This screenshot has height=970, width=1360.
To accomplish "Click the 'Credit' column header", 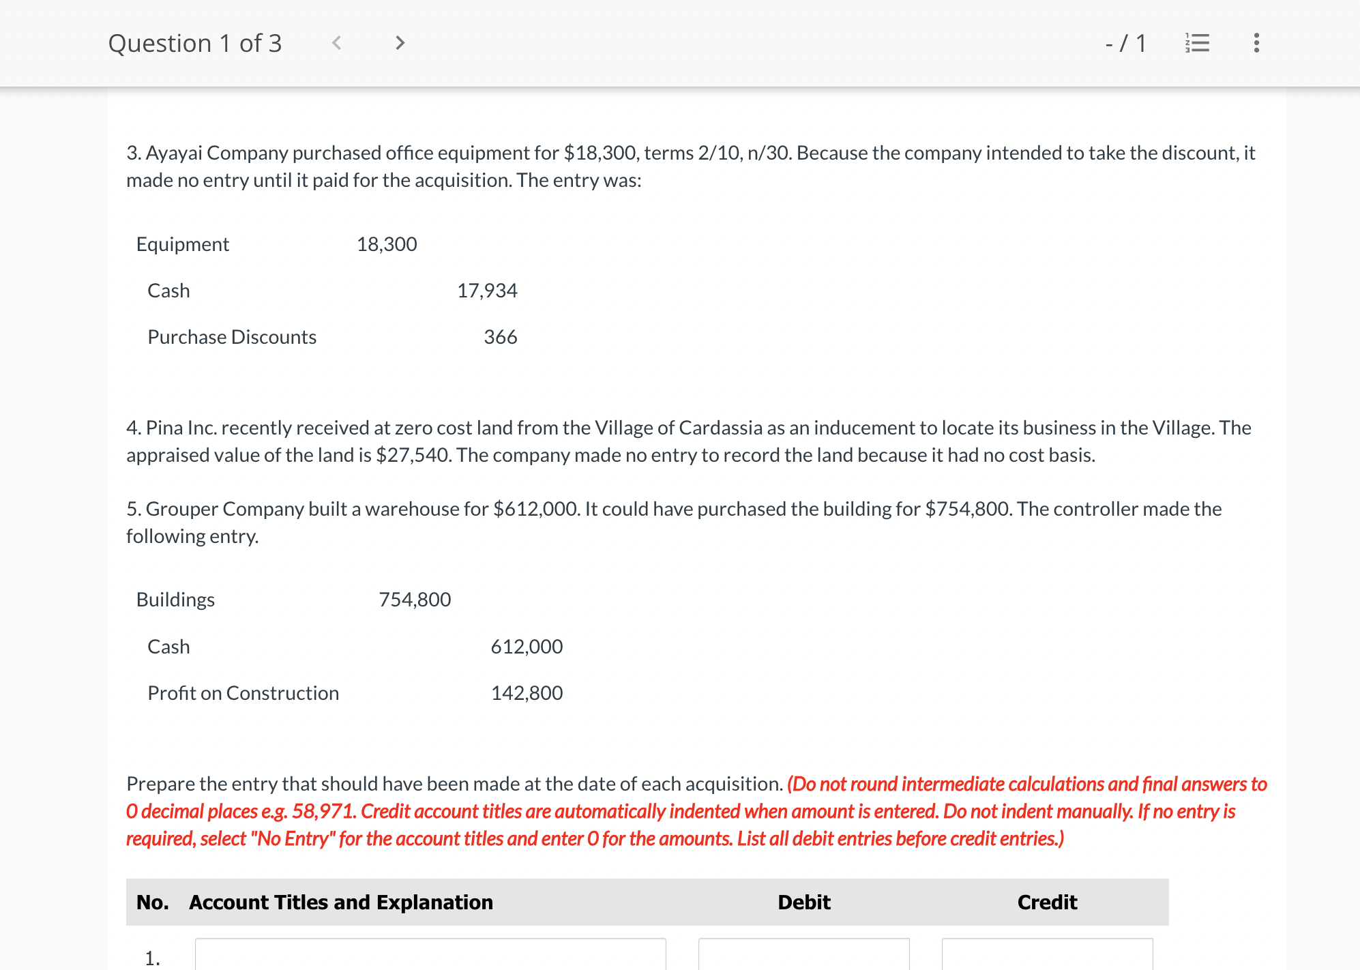I will [1047, 902].
